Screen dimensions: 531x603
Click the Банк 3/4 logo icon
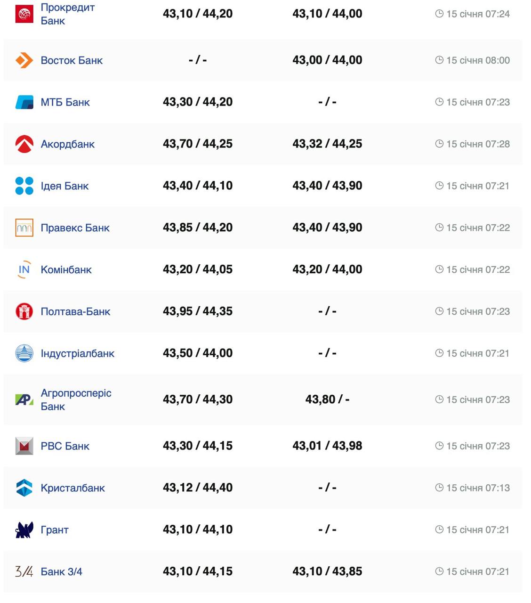click(24, 571)
